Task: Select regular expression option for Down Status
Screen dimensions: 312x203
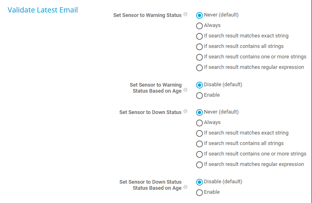Action: click(x=199, y=165)
